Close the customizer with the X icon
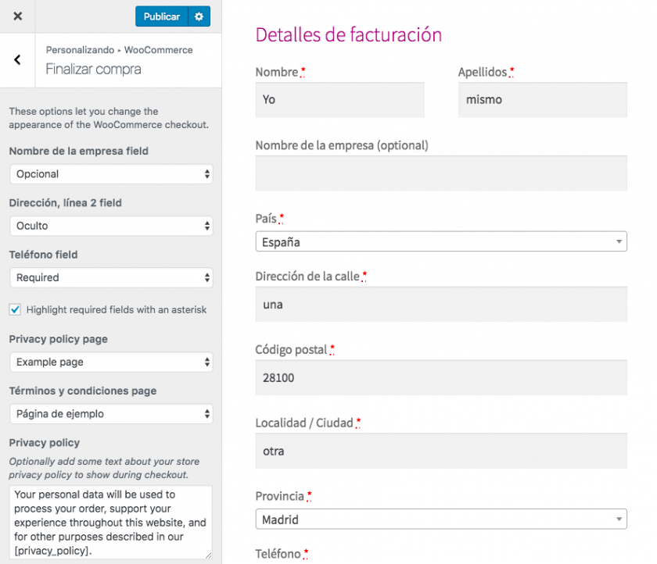The height and width of the screenshot is (564, 657). point(17,16)
